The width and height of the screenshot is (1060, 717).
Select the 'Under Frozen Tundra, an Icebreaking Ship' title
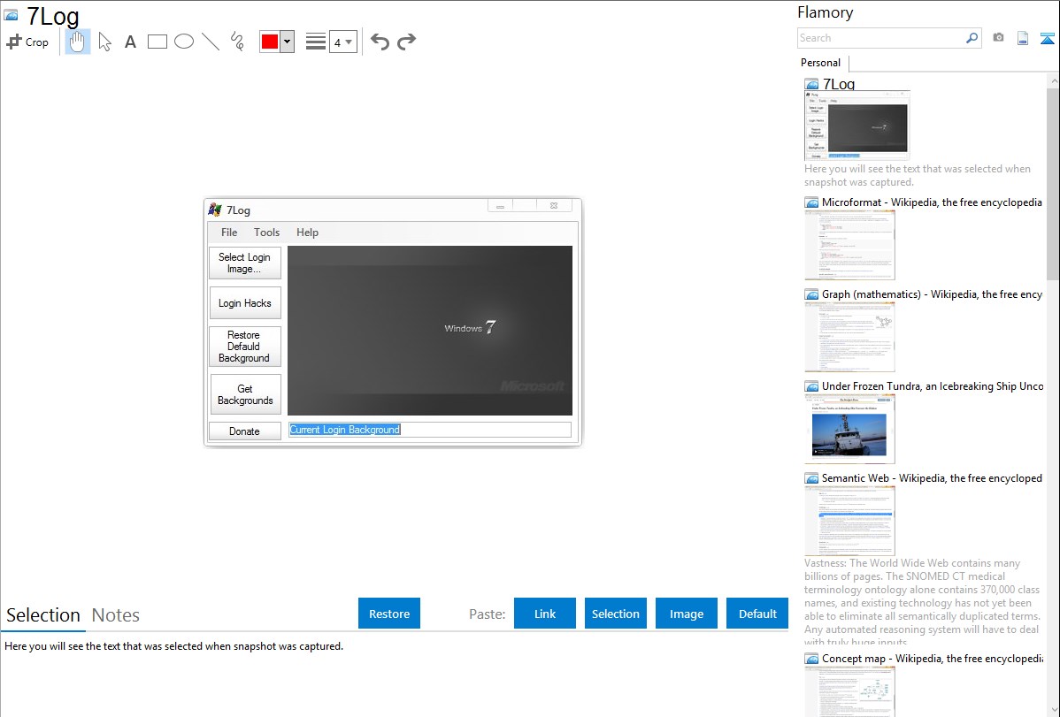coord(933,386)
